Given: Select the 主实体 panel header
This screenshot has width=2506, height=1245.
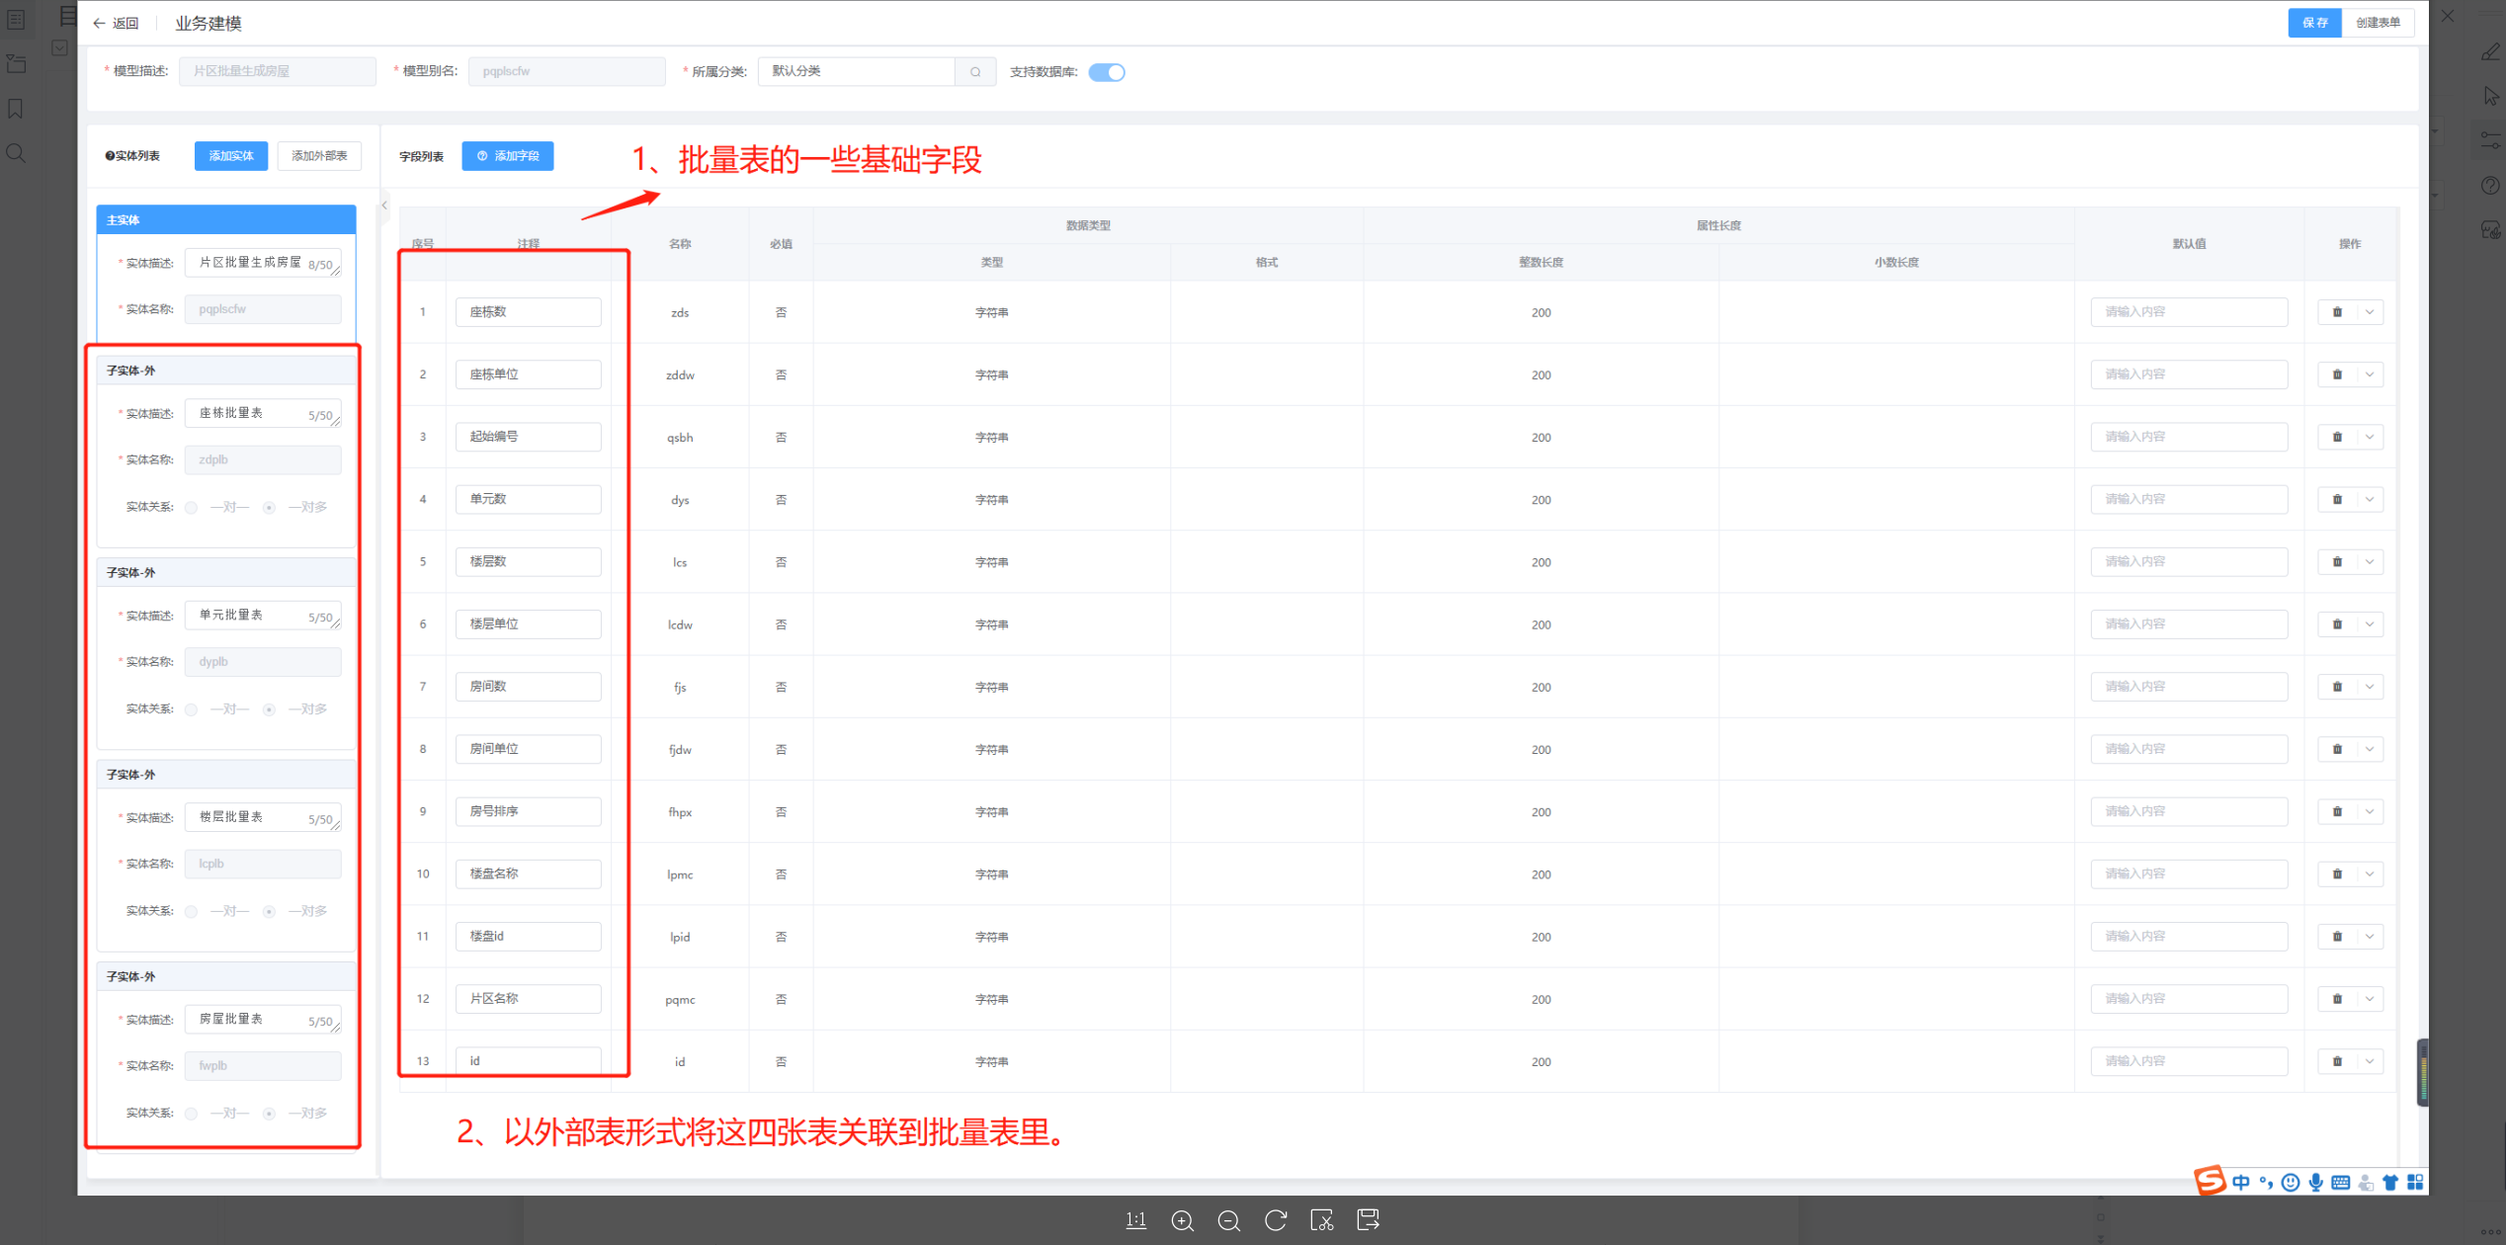Looking at the screenshot, I should 225,219.
